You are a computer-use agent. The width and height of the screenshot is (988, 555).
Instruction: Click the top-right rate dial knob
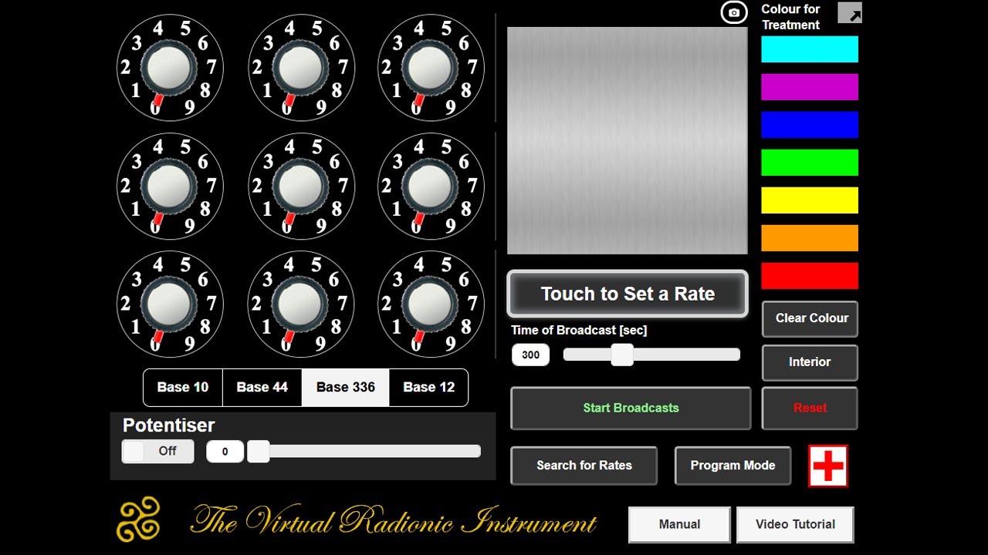click(431, 68)
